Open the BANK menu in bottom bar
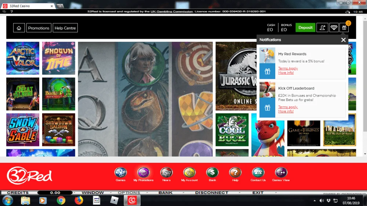This screenshot has height=206, width=367. coord(166,193)
